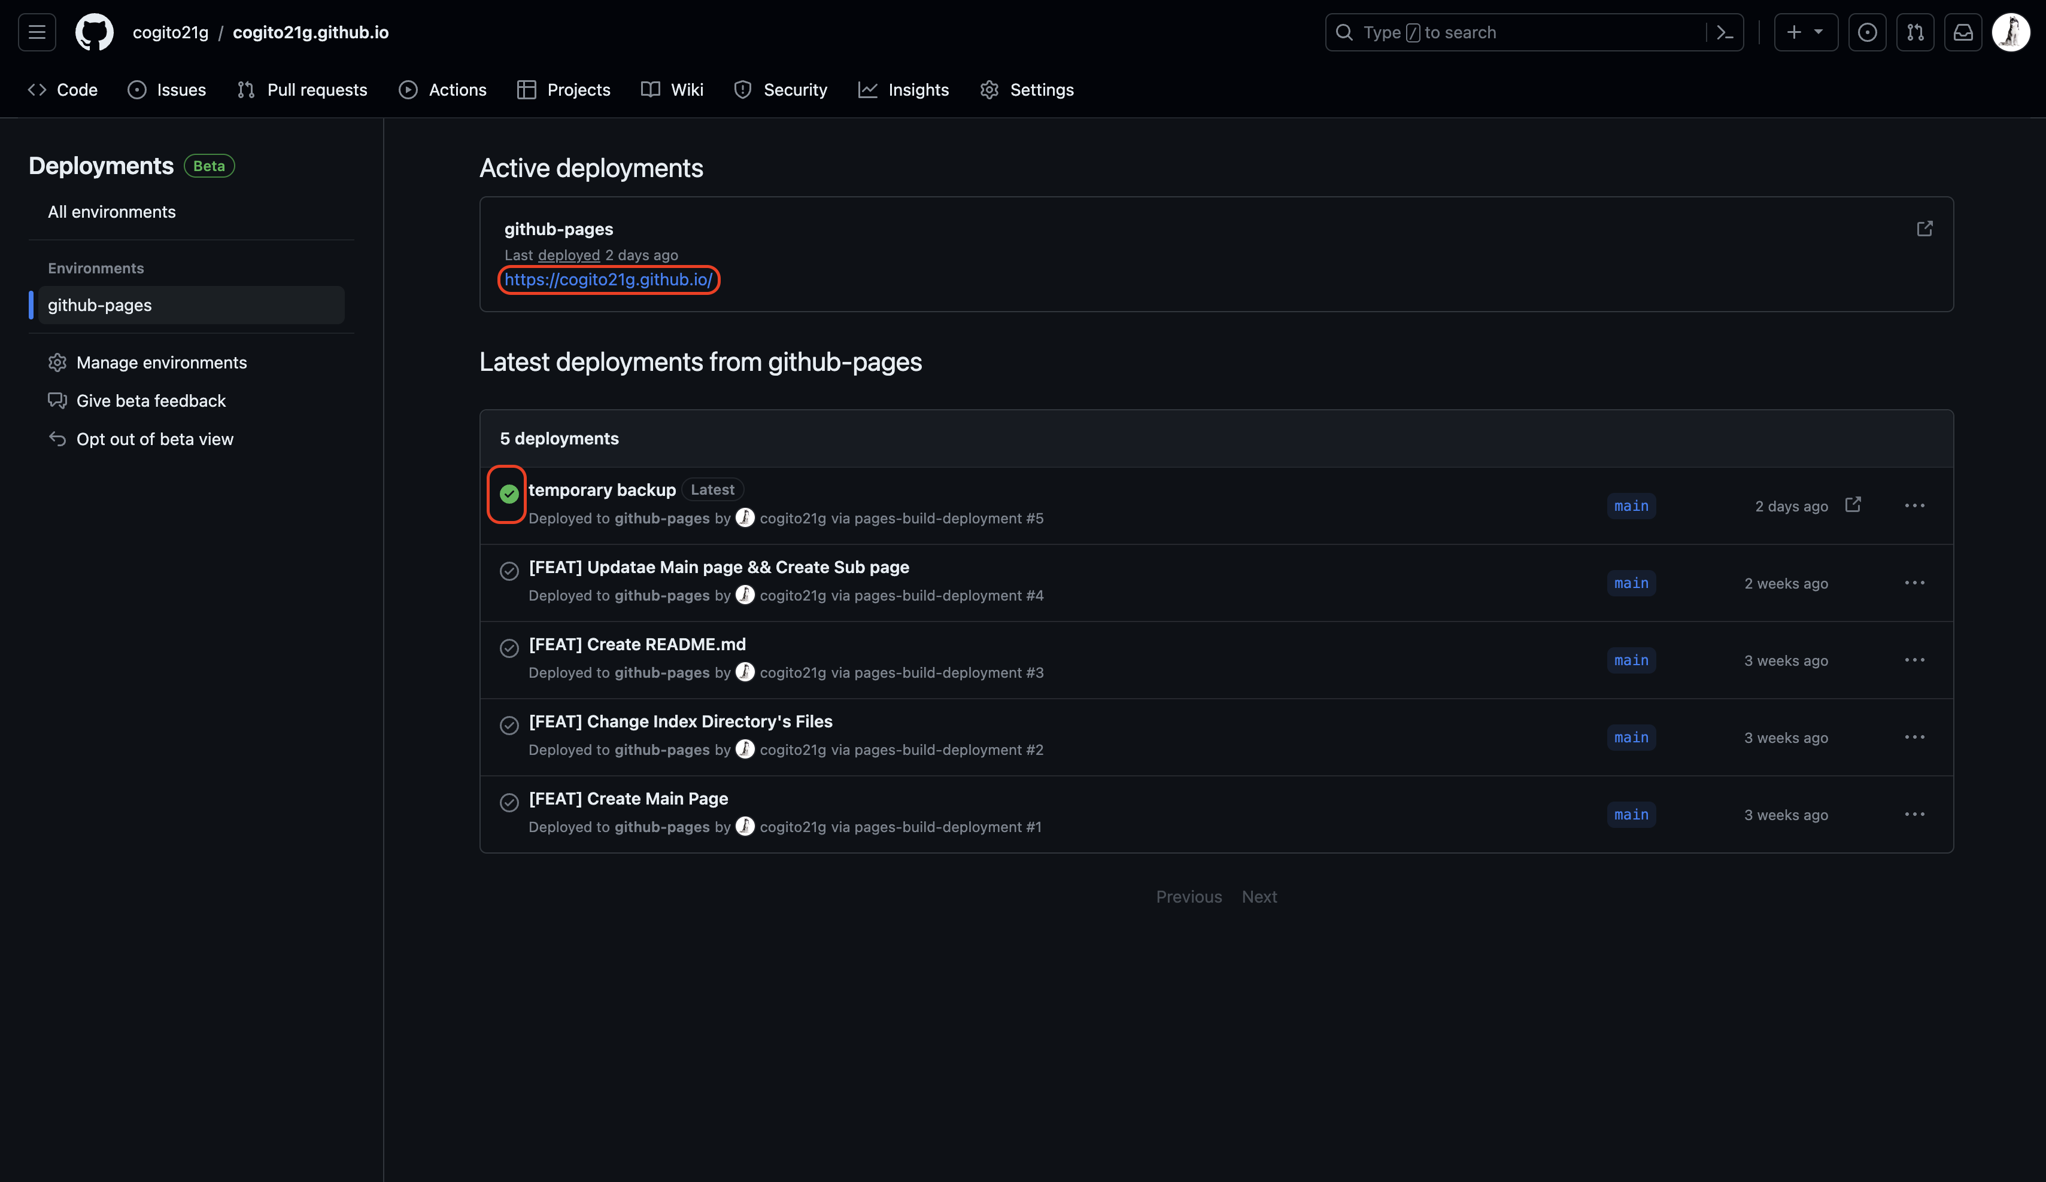Open pull requests icon in header

click(x=1914, y=32)
